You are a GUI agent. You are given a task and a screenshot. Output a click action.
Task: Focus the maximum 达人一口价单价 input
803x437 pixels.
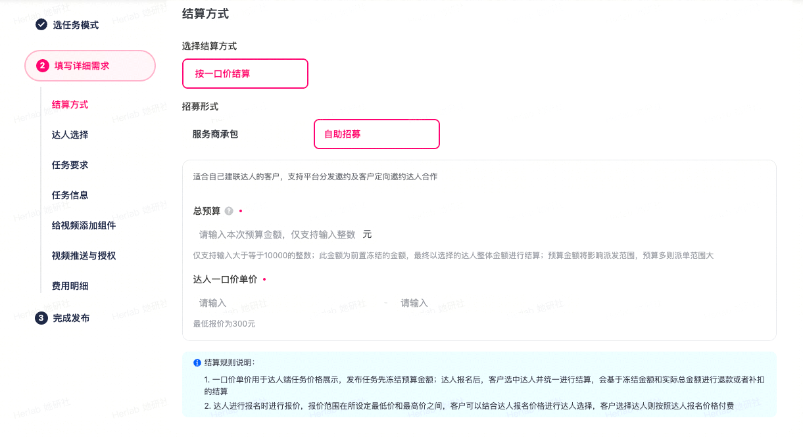tap(487, 303)
